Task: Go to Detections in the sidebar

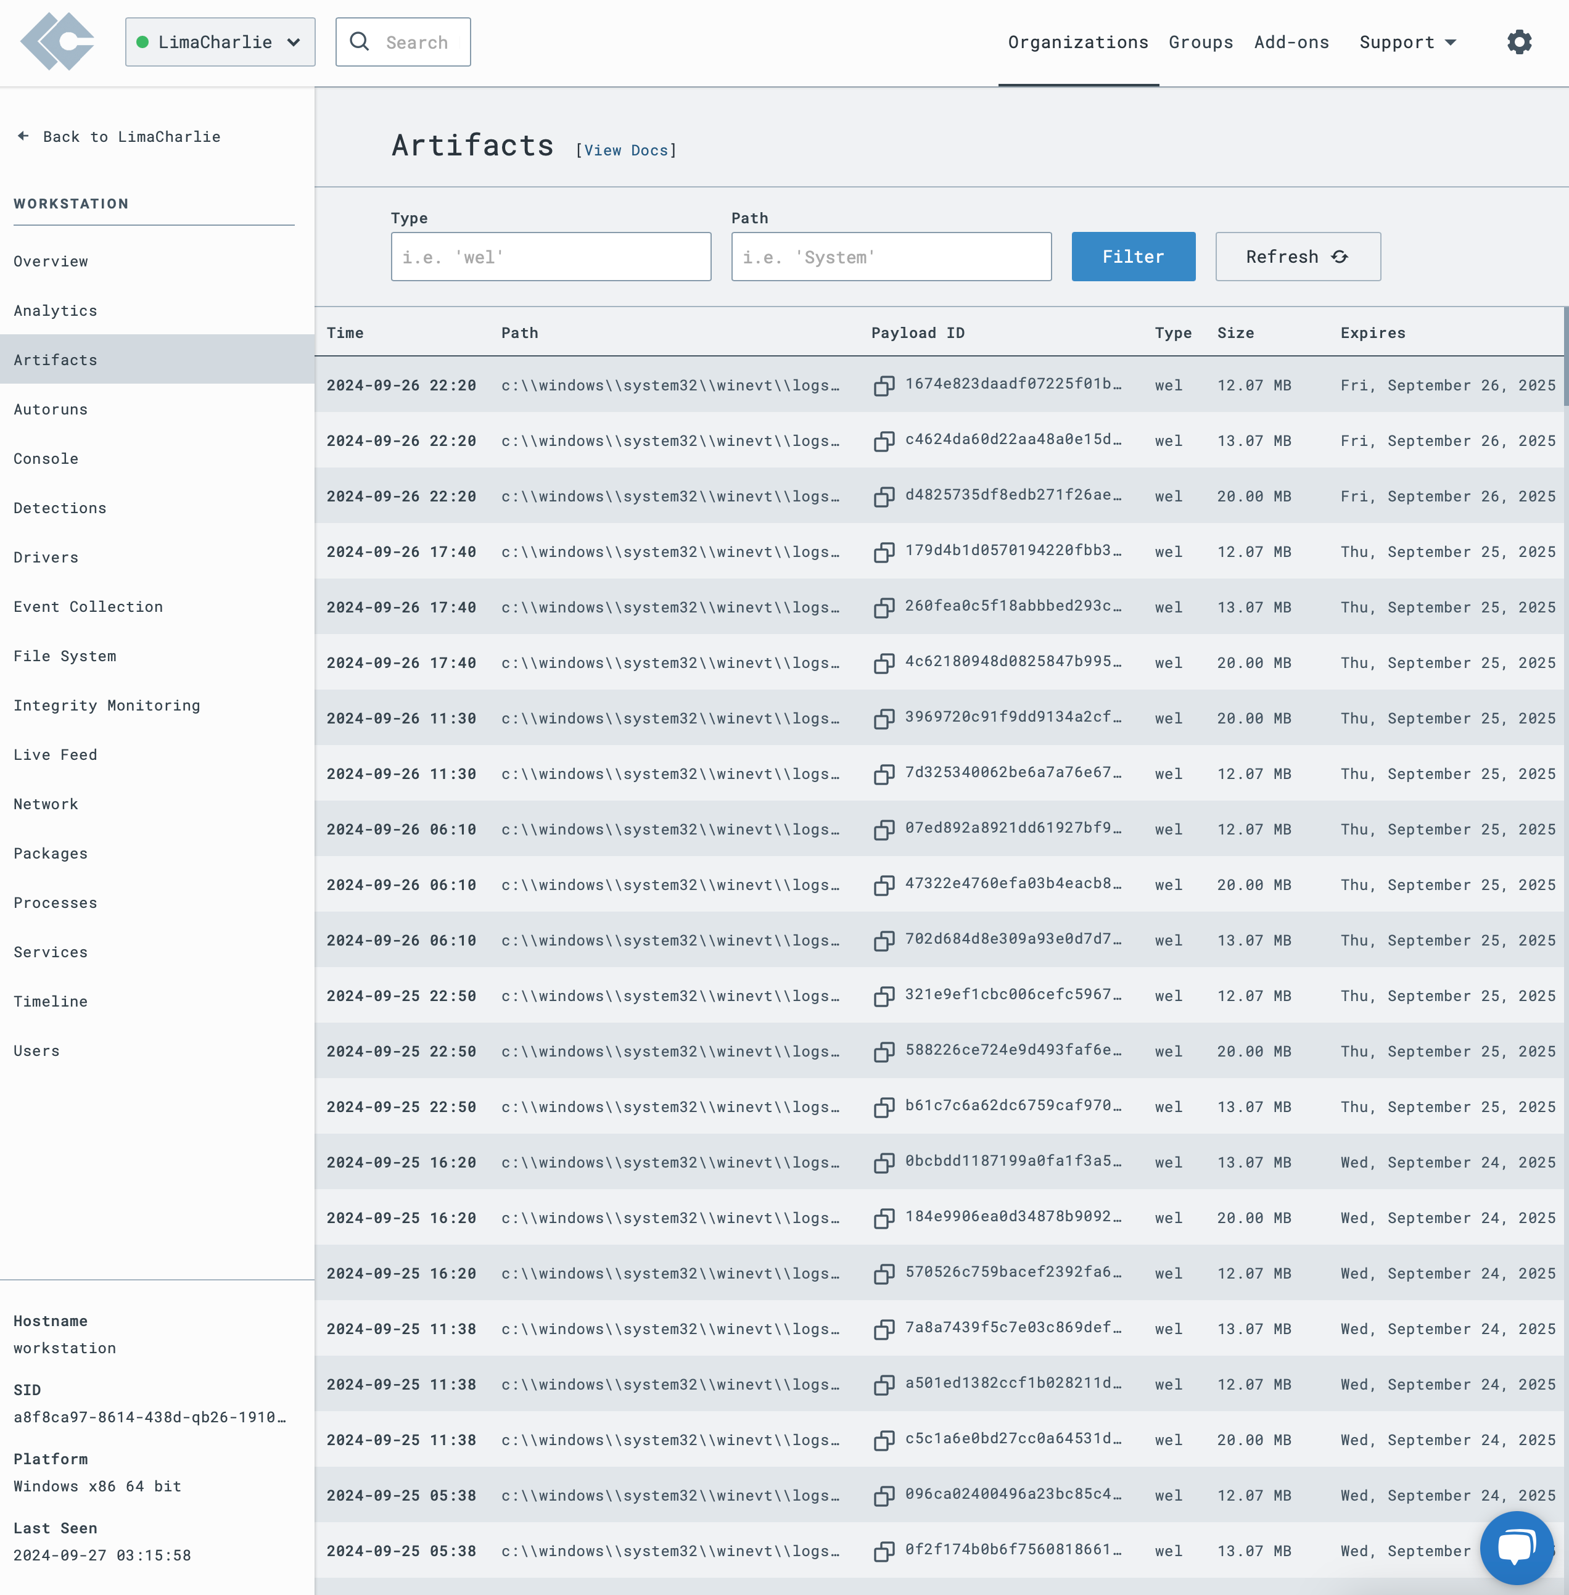Action: 157,509
